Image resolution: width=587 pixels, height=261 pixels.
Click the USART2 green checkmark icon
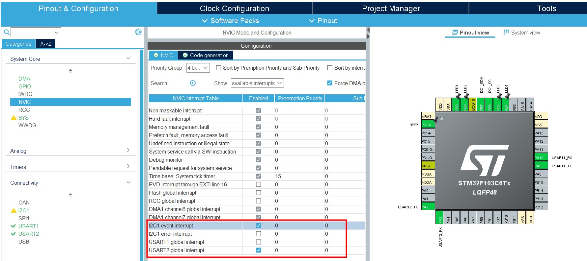tap(14, 234)
